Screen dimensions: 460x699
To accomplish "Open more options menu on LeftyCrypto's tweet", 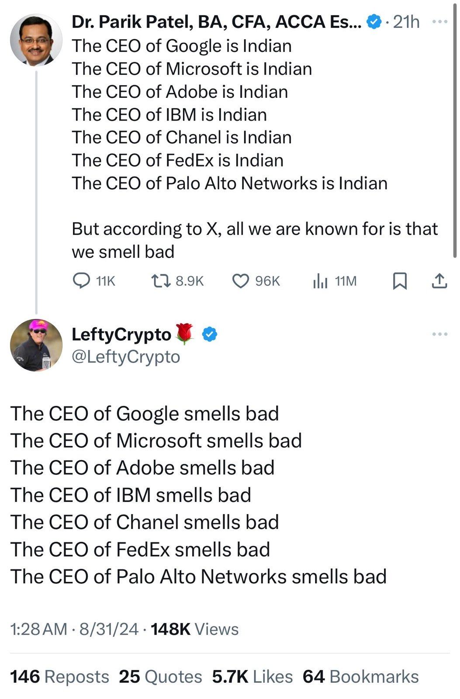I will point(439,334).
